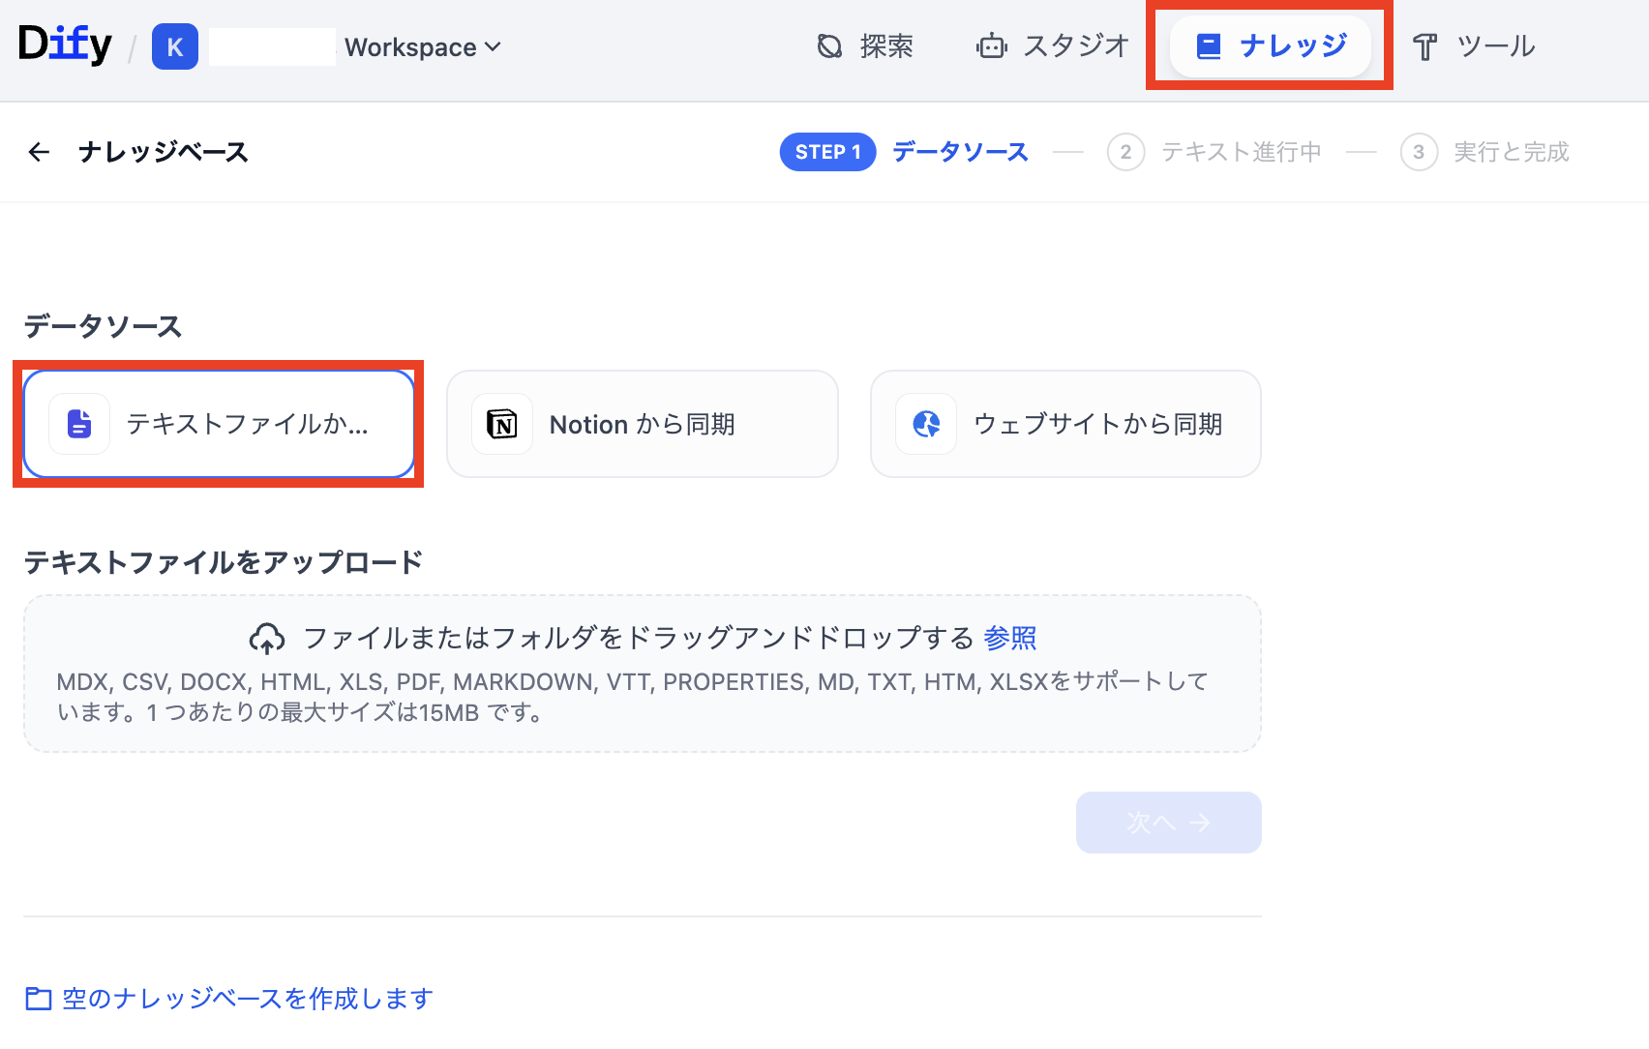Open the ナレッジ tab

(1270, 46)
